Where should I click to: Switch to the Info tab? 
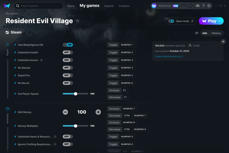205,33
